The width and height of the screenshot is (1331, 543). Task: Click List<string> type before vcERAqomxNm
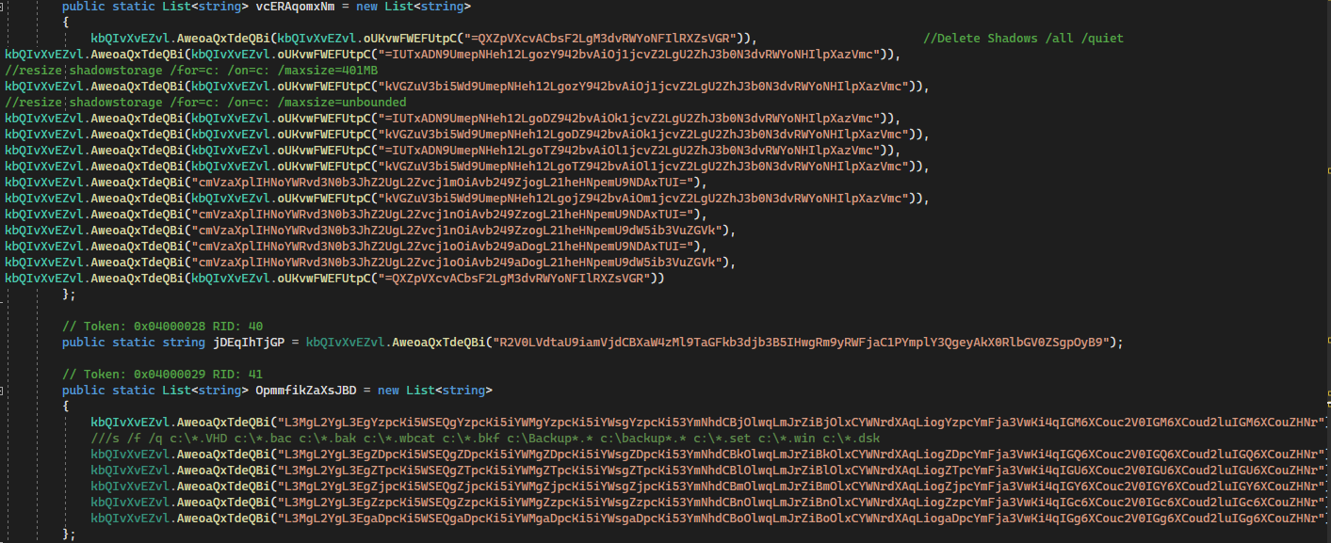point(205,7)
